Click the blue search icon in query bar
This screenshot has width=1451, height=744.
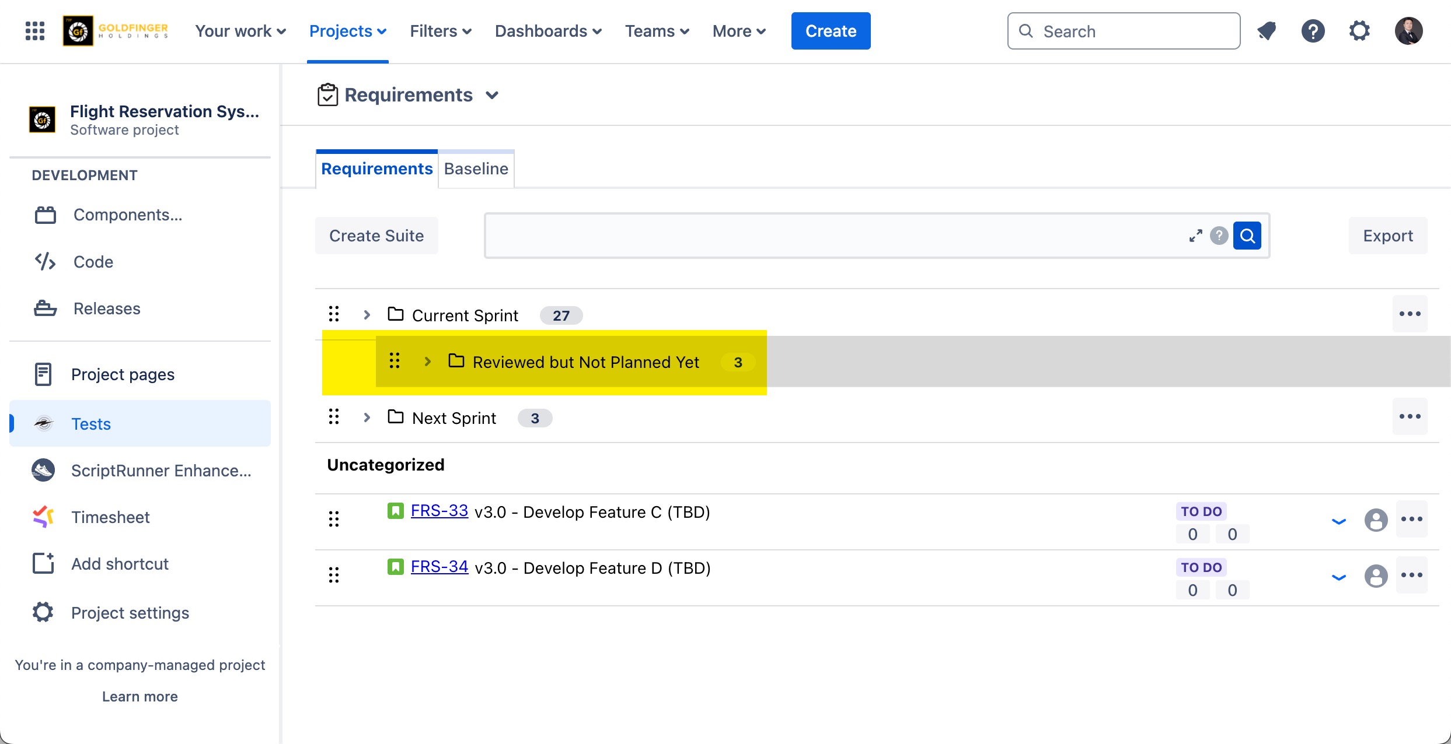click(1247, 236)
